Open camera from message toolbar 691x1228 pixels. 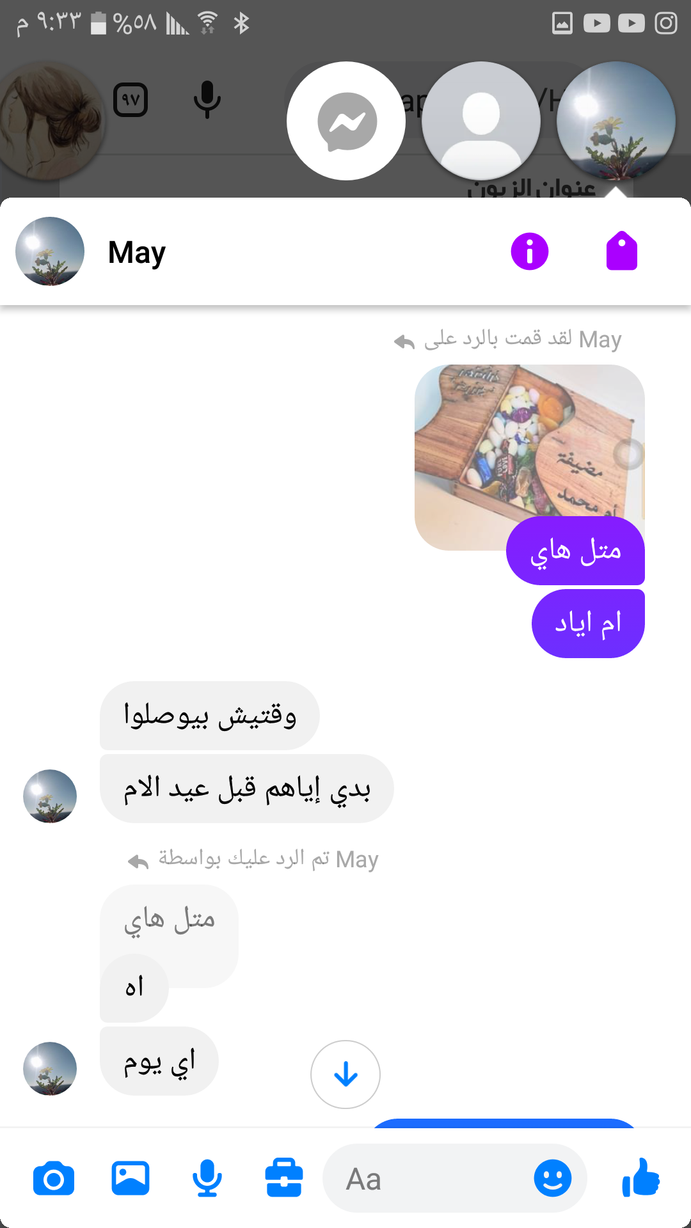coord(54,1179)
